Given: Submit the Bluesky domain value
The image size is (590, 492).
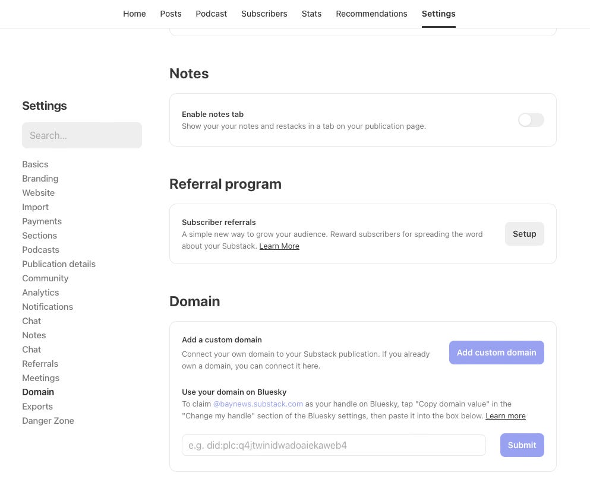Looking at the screenshot, I should [522, 445].
